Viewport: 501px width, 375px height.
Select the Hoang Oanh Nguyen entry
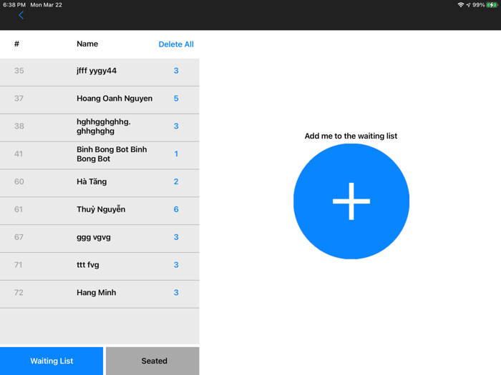click(x=99, y=99)
